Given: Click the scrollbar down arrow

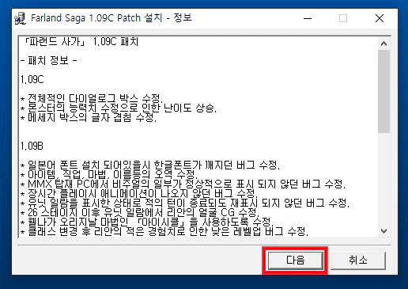Looking at the screenshot, I should (x=383, y=231).
